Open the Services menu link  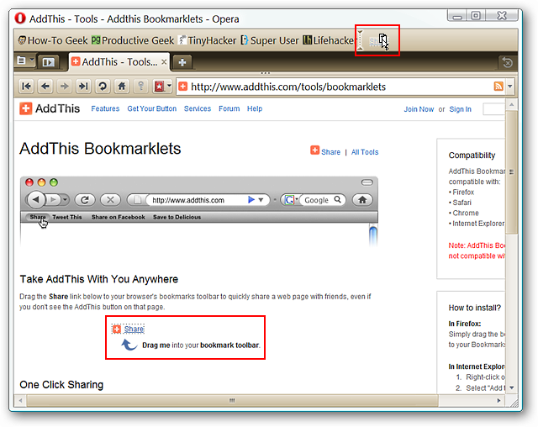coord(198,108)
